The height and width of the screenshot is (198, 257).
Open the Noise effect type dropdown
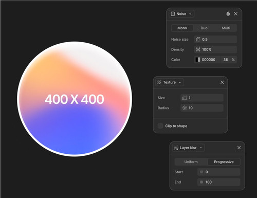click(181, 14)
